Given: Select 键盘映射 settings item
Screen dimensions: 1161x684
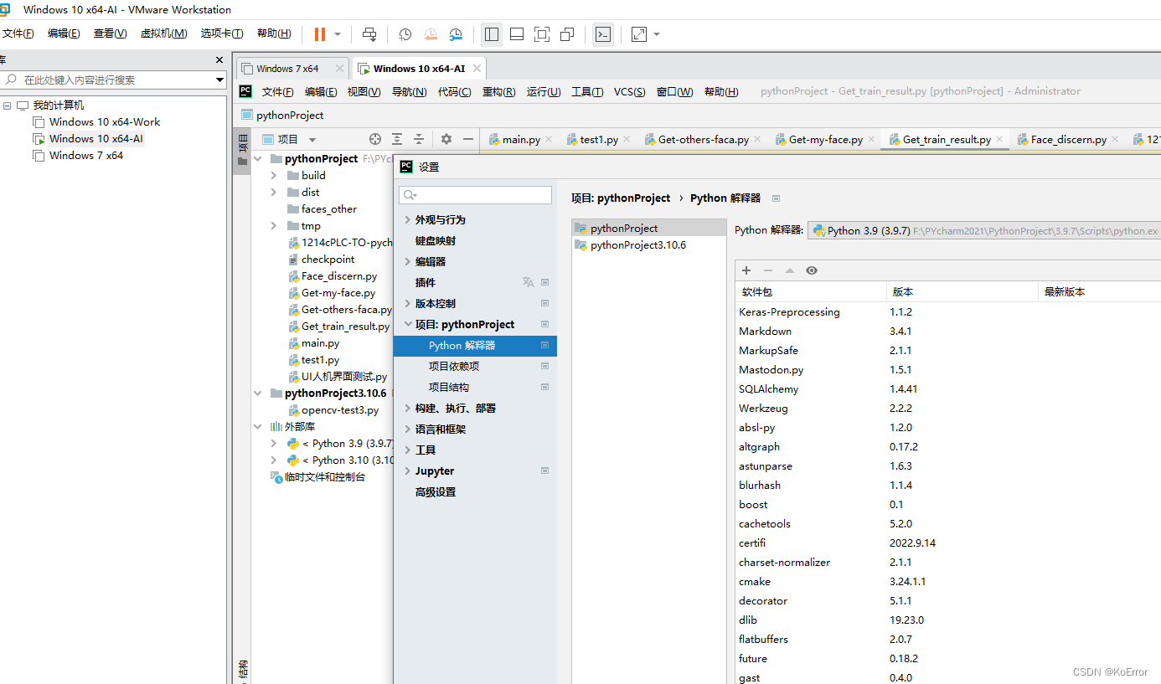Looking at the screenshot, I should [x=436, y=241].
